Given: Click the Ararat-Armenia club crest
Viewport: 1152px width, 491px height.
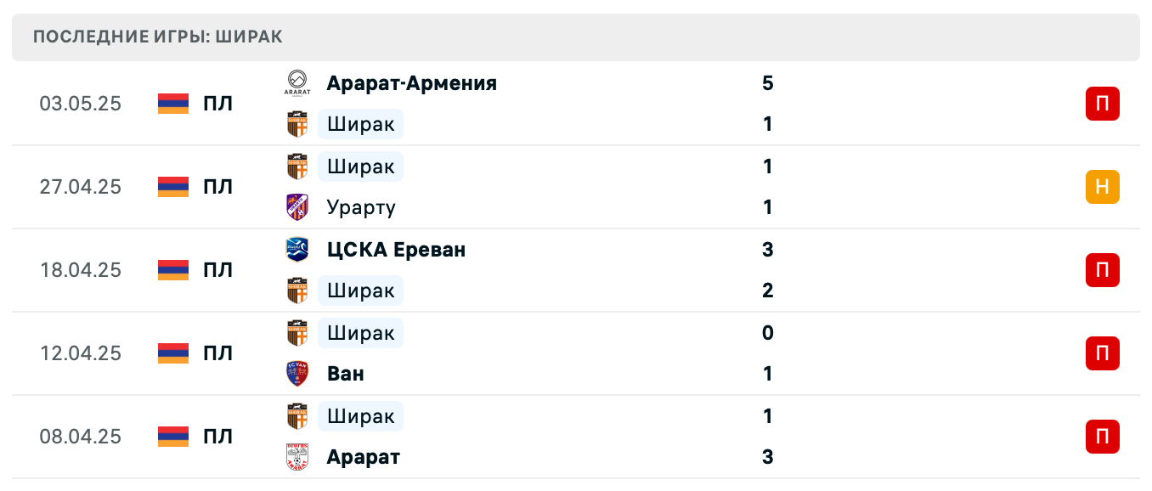Looking at the screenshot, I should (296, 83).
